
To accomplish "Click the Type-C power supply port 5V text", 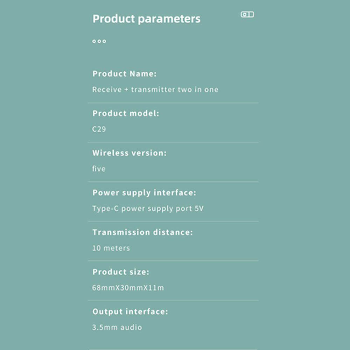I will [x=148, y=209].
